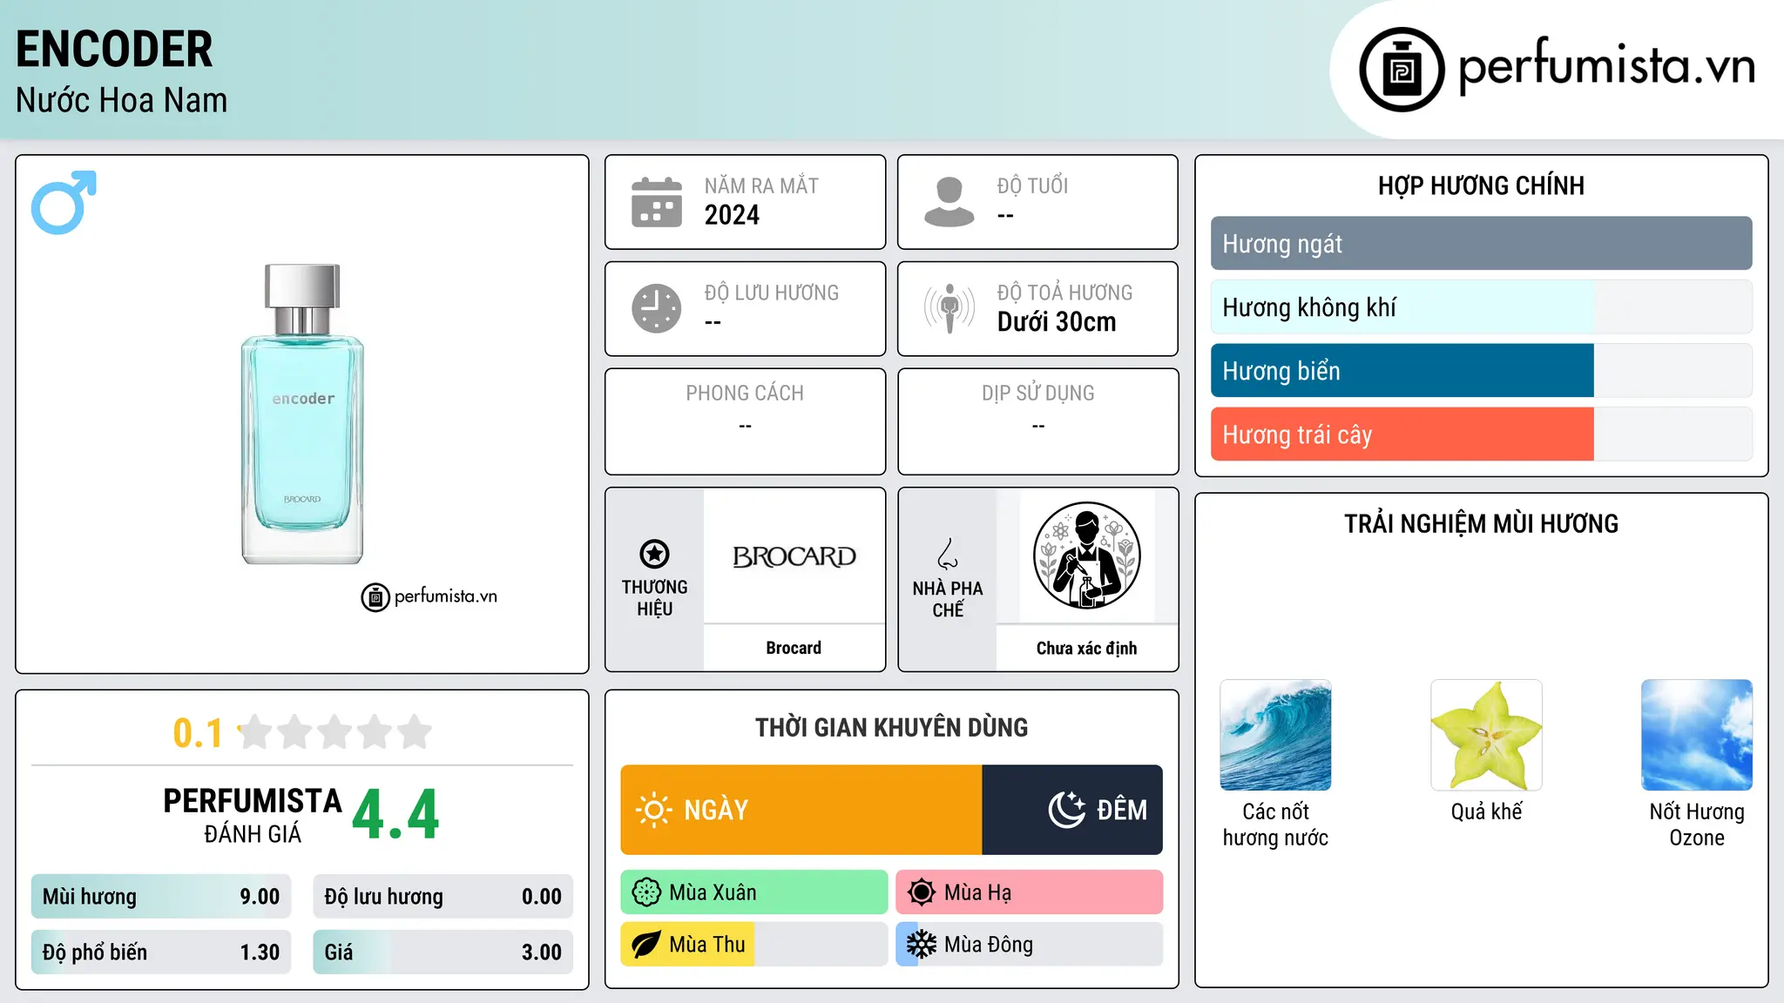Click the Dưới 30cm sillage value
Screen dimensions: 1784x1003
[1057, 322]
